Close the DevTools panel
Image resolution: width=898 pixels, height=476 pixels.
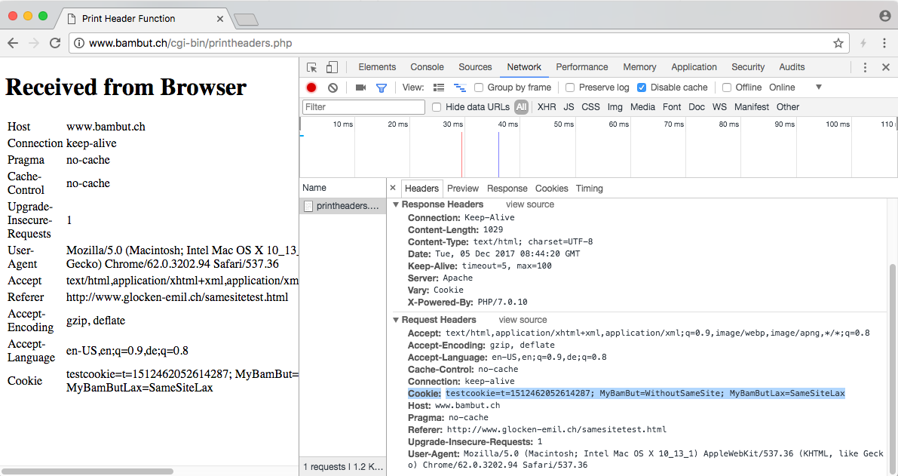(x=885, y=68)
